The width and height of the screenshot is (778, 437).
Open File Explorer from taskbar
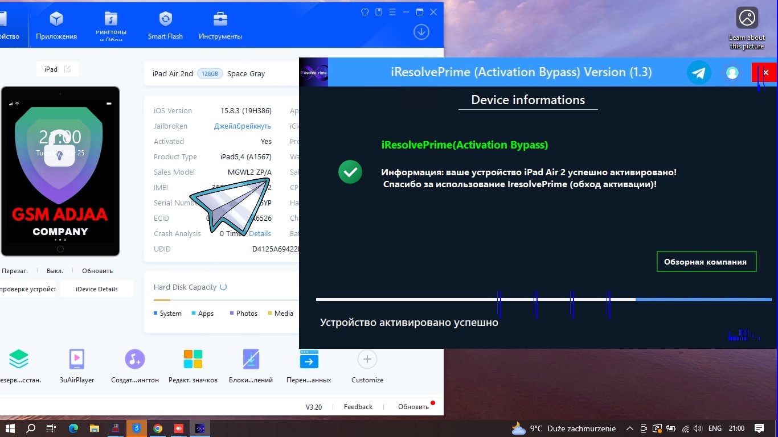[95, 428]
